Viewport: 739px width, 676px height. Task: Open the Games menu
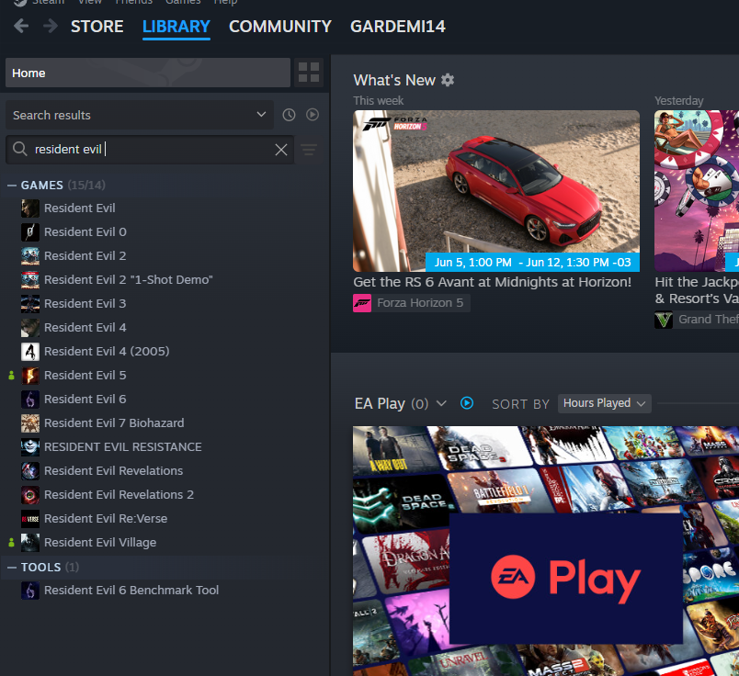(x=183, y=2)
